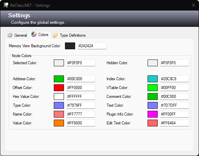The height and width of the screenshot is (156, 199).
Task: Click the 'VTable Color:' label
Action: (x=117, y=88)
